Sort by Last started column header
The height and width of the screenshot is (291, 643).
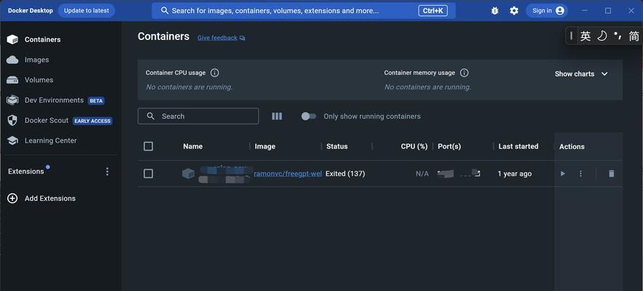pyautogui.click(x=518, y=146)
